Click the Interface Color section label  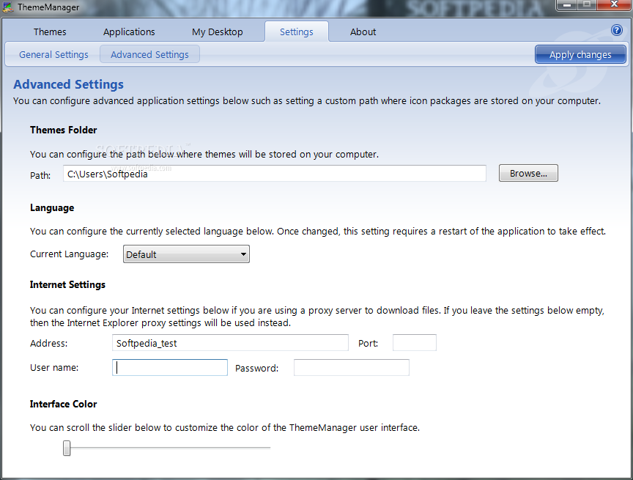[x=64, y=404]
